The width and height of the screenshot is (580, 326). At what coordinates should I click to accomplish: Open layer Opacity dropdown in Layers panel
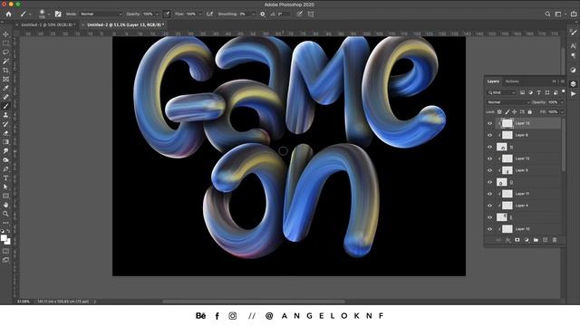(x=562, y=102)
